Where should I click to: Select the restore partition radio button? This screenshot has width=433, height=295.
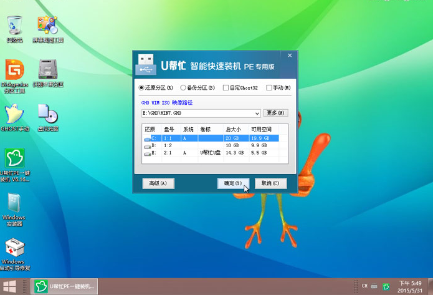click(156, 88)
